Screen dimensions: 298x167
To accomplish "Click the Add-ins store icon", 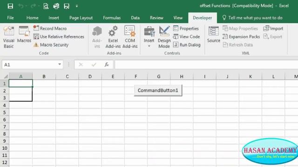I will coord(97,37).
